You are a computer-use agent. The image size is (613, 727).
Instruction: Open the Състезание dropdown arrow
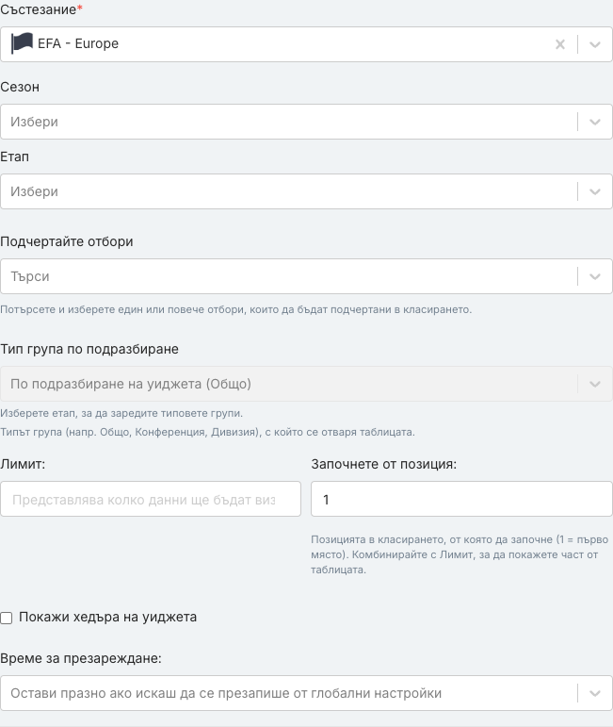click(x=595, y=44)
